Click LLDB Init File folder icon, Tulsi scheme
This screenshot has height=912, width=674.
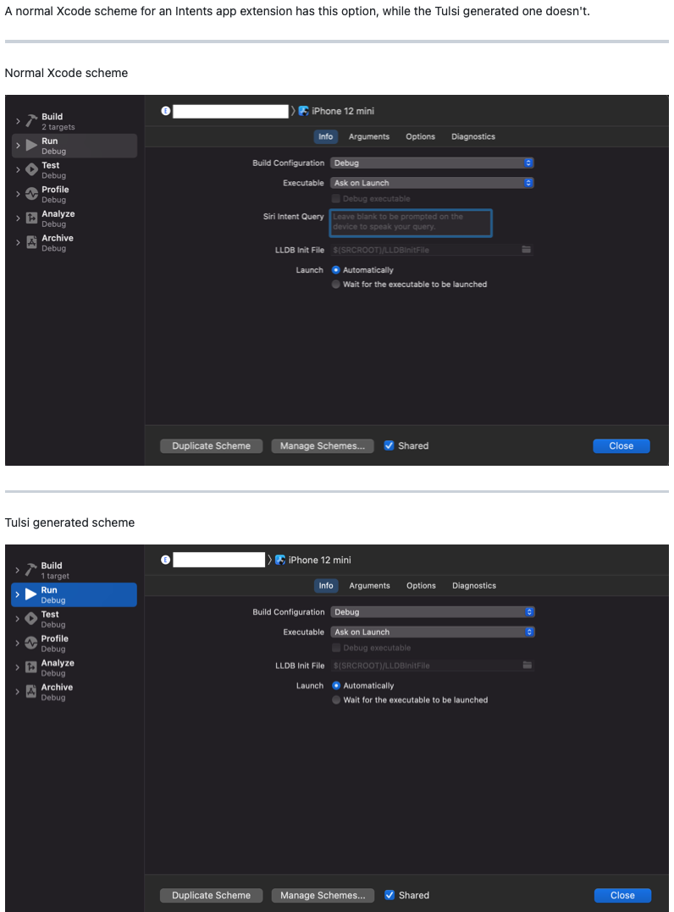(x=527, y=665)
